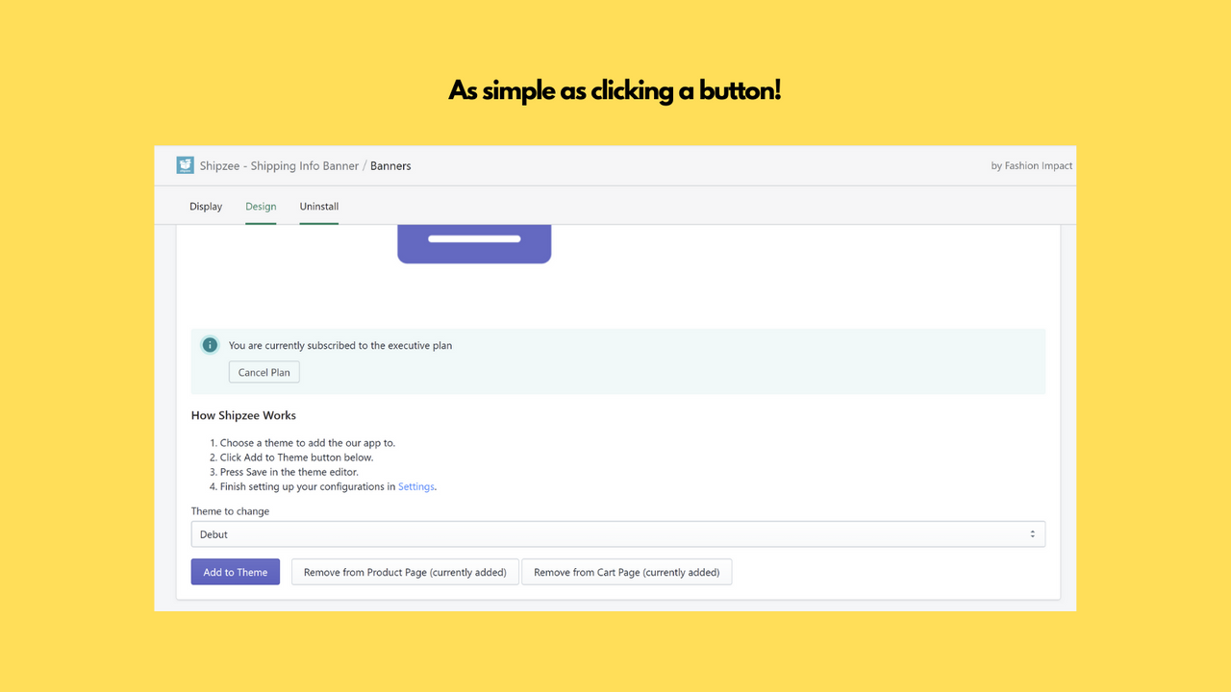Click Remove from Cart Page button
1231x692 pixels.
626,571
